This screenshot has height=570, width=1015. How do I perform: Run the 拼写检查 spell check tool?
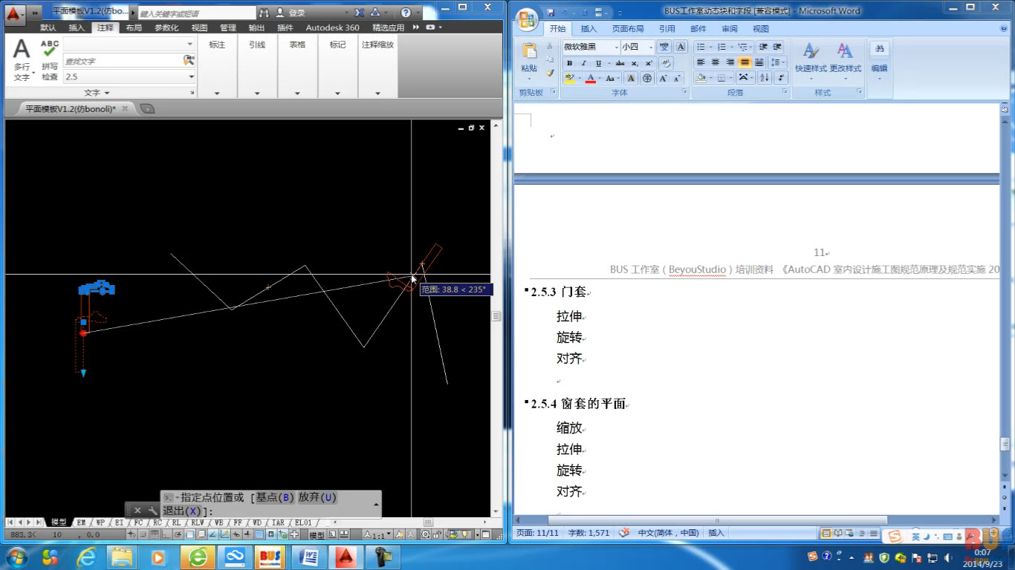[x=50, y=60]
